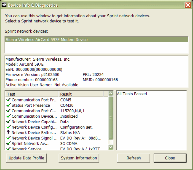Click the Status N/A result

coord(70,133)
